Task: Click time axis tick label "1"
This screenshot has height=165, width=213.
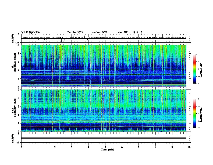Action: click(x=38, y=147)
